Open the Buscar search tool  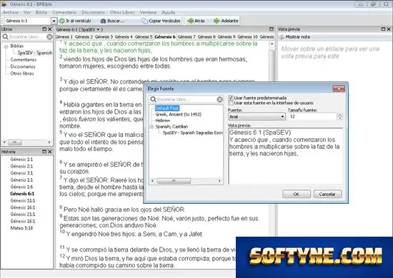pos(112,21)
